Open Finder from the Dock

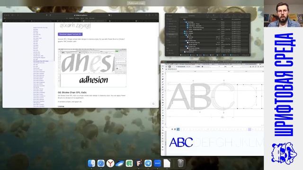point(91,163)
